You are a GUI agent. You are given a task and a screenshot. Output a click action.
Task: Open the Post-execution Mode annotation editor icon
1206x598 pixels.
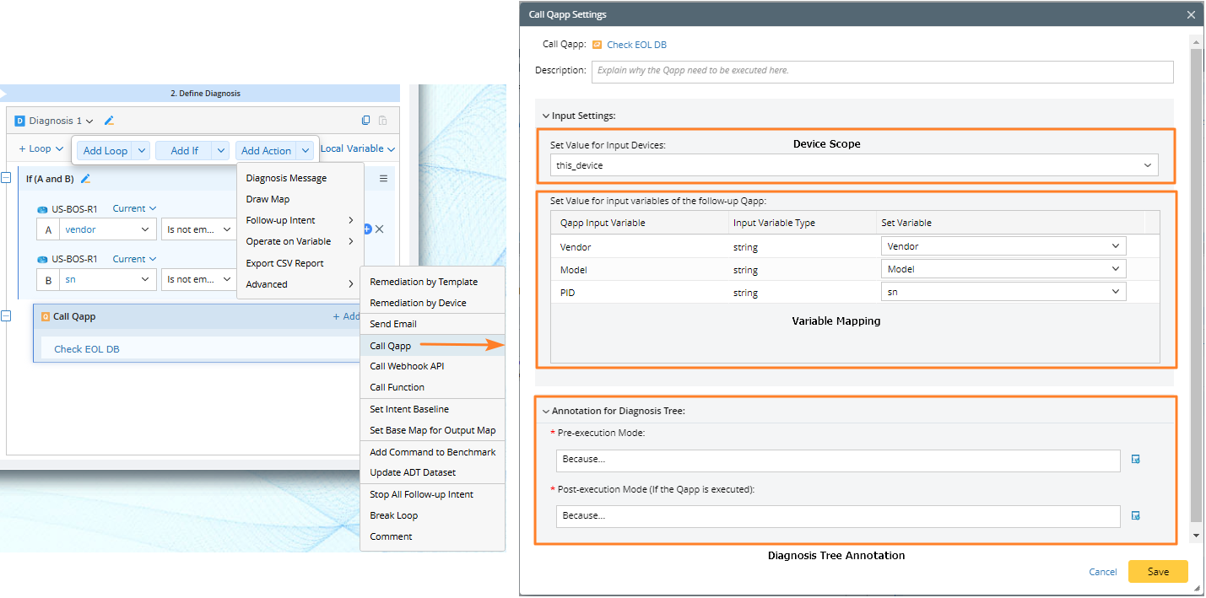[1135, 515]
